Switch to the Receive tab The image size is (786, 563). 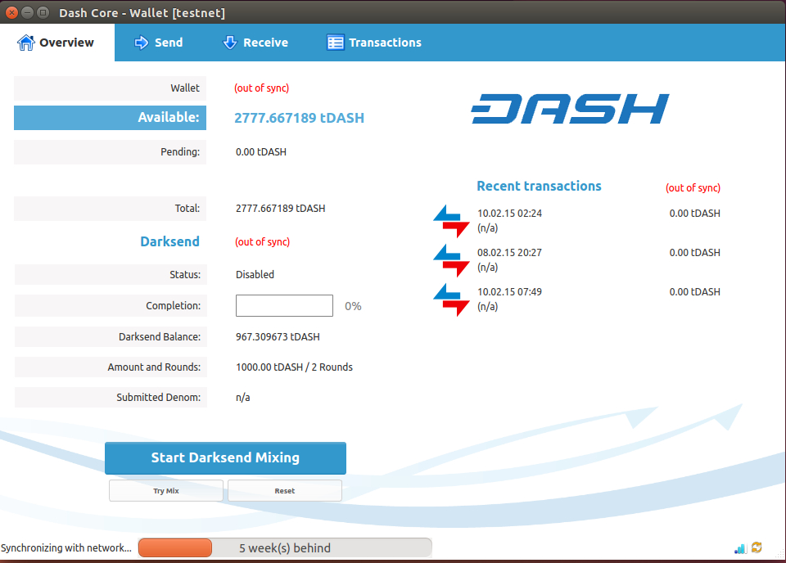click(x=255, y=43)
